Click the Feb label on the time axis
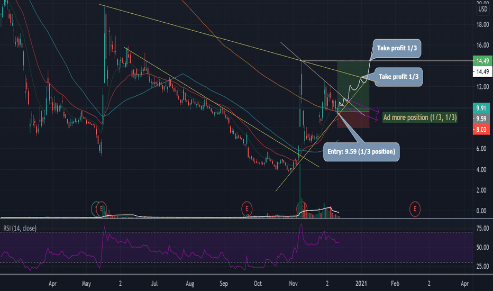 pyautogui.click(x=395, y=284)
